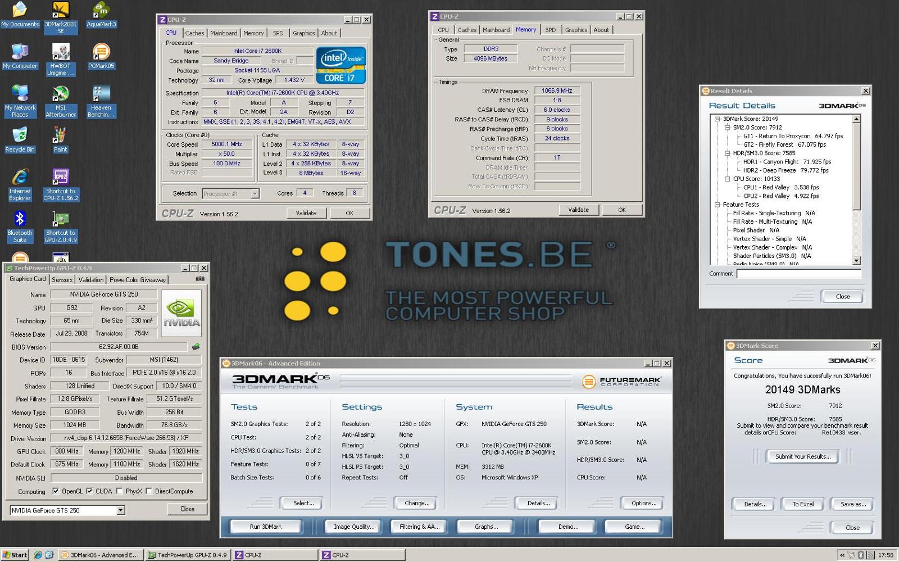This screenshot has height=562, width=899.
Task: Click the GPU-Z screenshot camera icon
Action: pos(199,279)
